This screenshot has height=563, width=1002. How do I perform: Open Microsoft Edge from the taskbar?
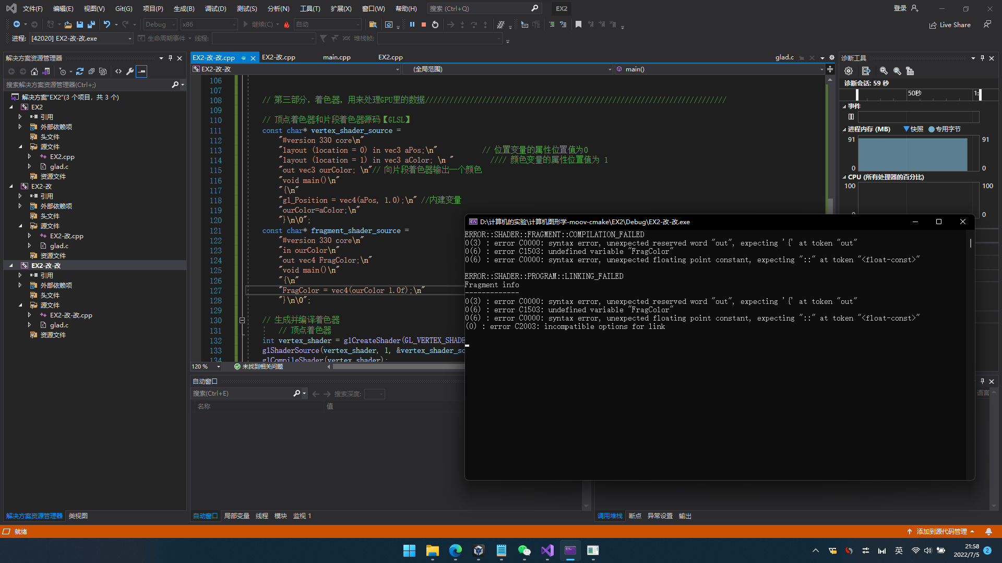coord(456,550)
